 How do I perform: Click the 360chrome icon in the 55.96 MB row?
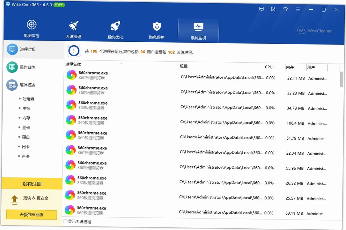70,165
